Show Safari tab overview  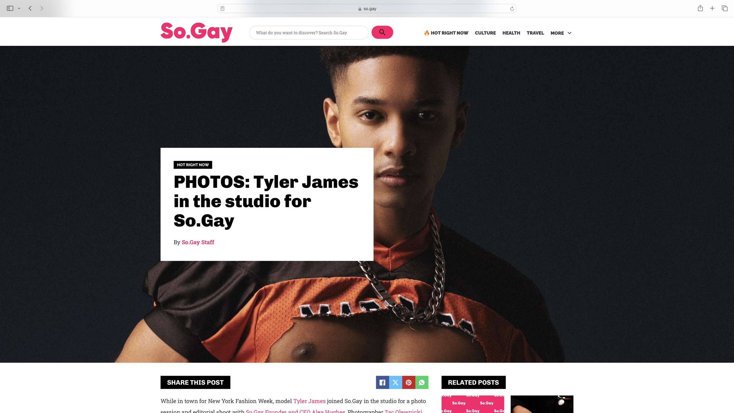click(x=725, y=8)
